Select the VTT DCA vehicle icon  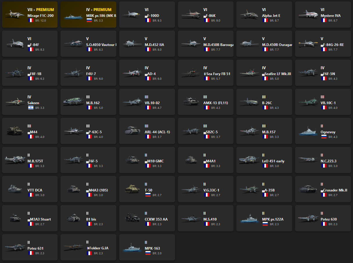point(15,189)
